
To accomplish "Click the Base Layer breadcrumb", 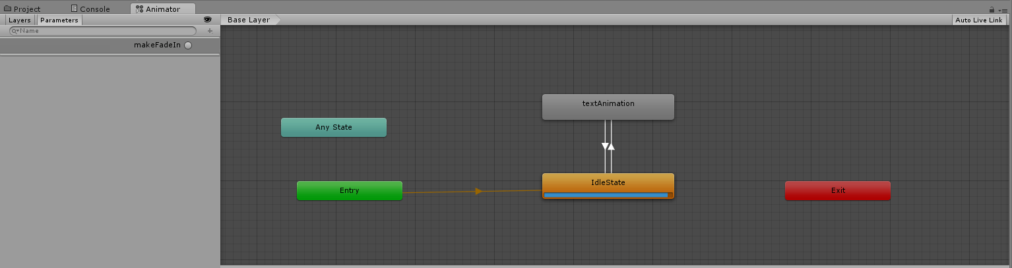I will coord(251,20).
